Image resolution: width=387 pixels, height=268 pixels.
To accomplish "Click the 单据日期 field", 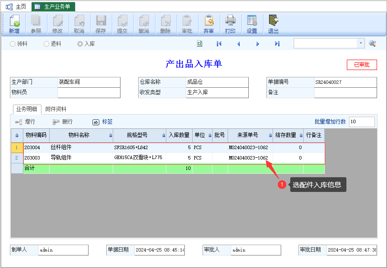I will (159, 250).
